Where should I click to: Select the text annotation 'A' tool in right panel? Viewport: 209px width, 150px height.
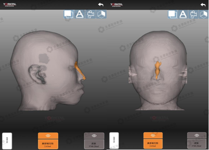point(183,14)
